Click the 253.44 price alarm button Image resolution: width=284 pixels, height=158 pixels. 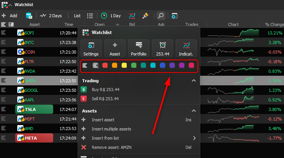click(163, 48)
